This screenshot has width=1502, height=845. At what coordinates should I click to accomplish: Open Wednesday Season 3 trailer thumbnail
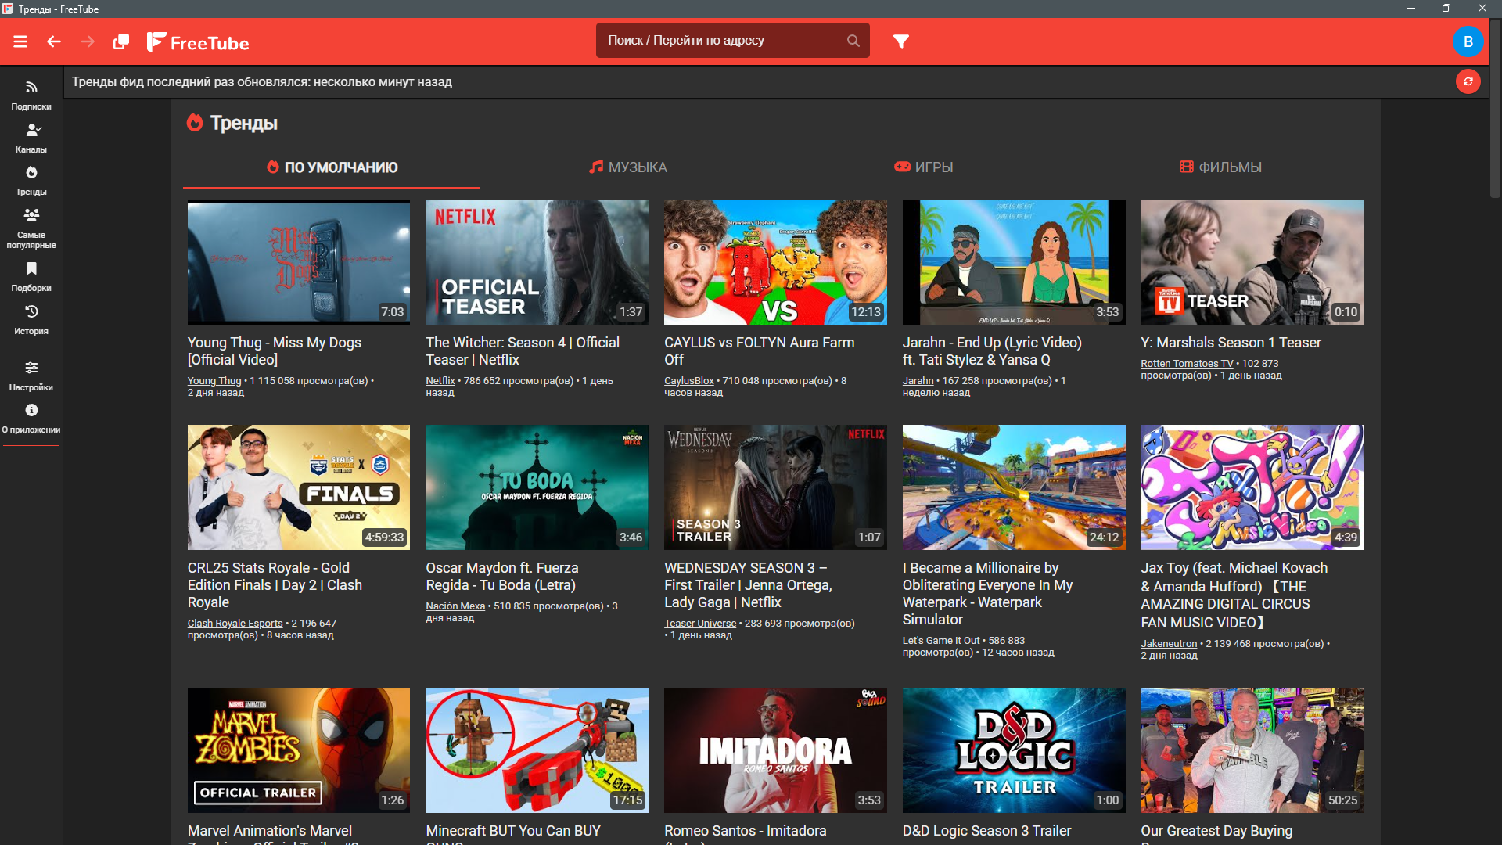[775, 487]
